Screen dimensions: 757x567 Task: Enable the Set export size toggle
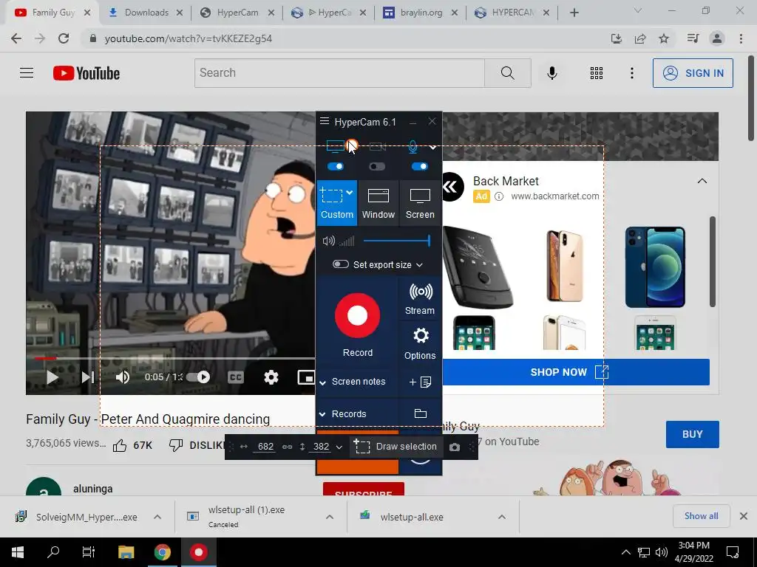(x=340, y=264)
